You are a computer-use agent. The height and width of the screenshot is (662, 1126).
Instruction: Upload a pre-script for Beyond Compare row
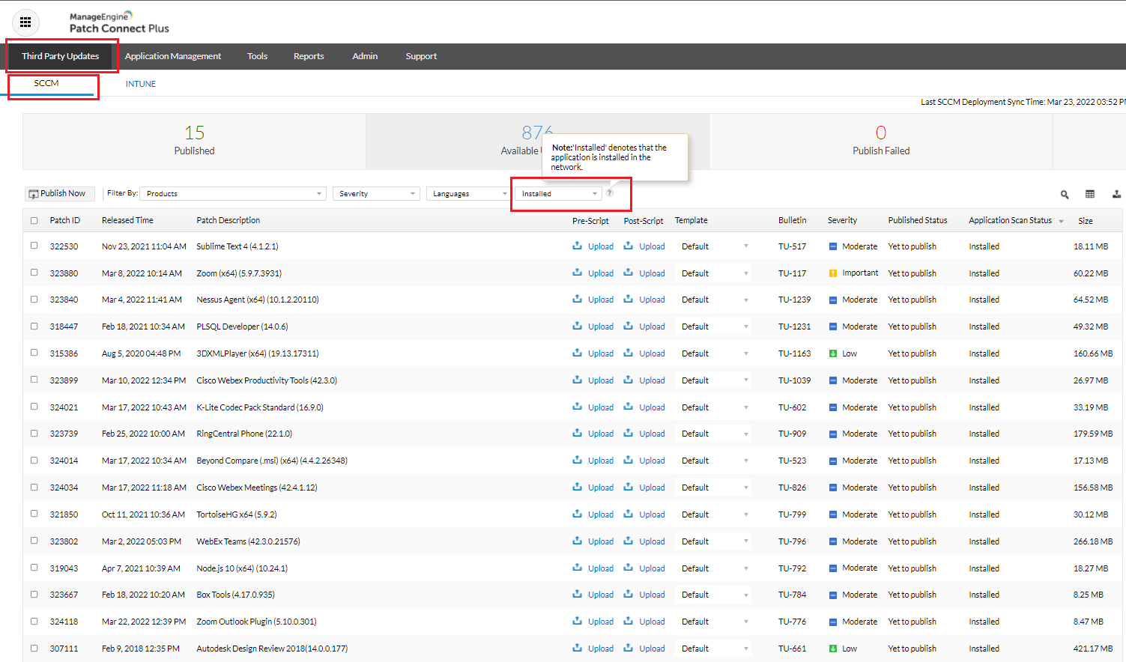click(593, 461)
